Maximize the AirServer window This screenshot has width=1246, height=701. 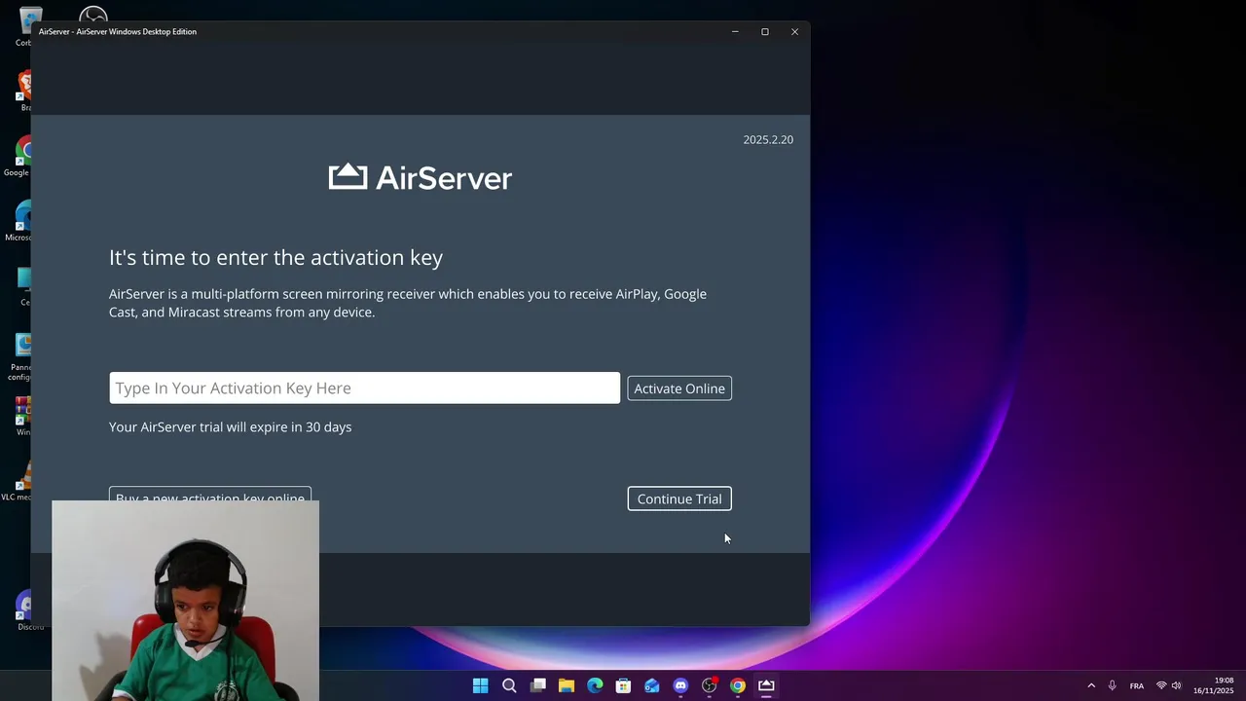coord(765,31)
